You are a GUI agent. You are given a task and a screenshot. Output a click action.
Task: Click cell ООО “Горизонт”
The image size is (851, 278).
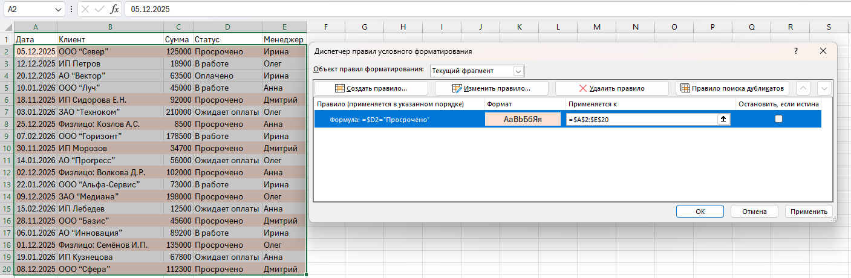(110, 136)
